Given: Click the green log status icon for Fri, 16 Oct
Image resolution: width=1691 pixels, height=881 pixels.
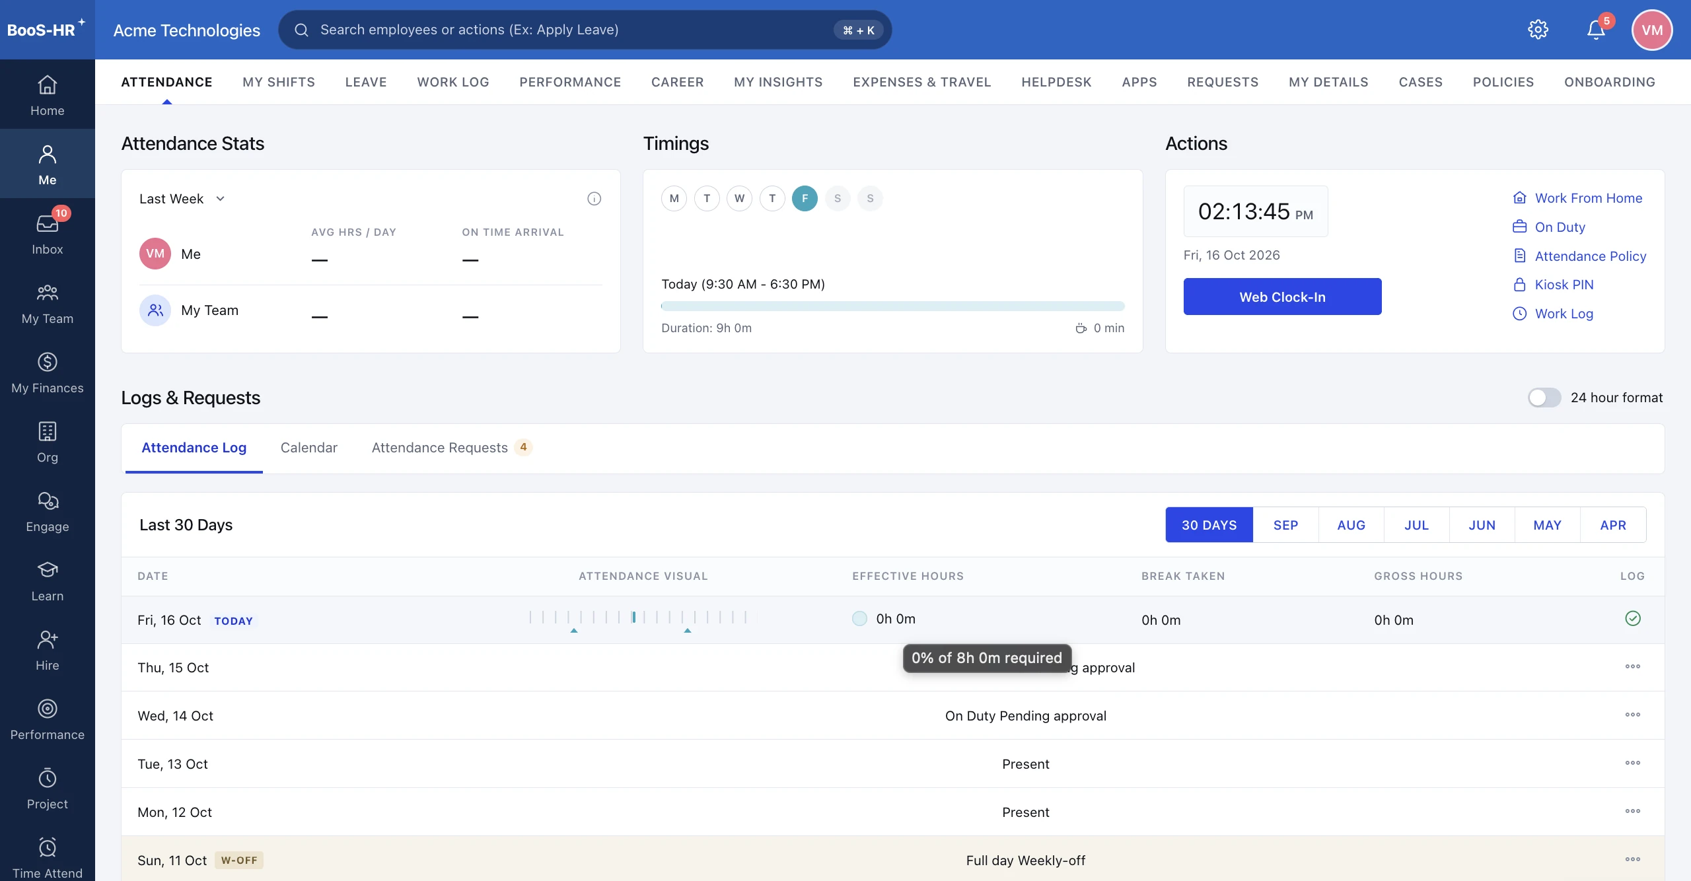Looking at the screenshot, I should [1632, 619].
